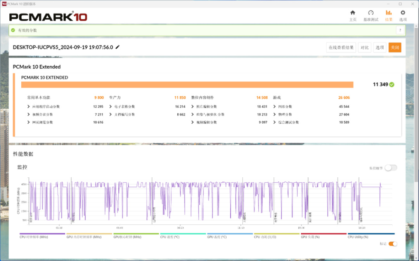The image size is (419, 261).
Task: Click the 选项 button beside 对比
Action: point(380,48)
